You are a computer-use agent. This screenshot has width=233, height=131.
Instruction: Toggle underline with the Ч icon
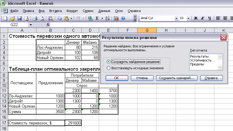(209, 18)
